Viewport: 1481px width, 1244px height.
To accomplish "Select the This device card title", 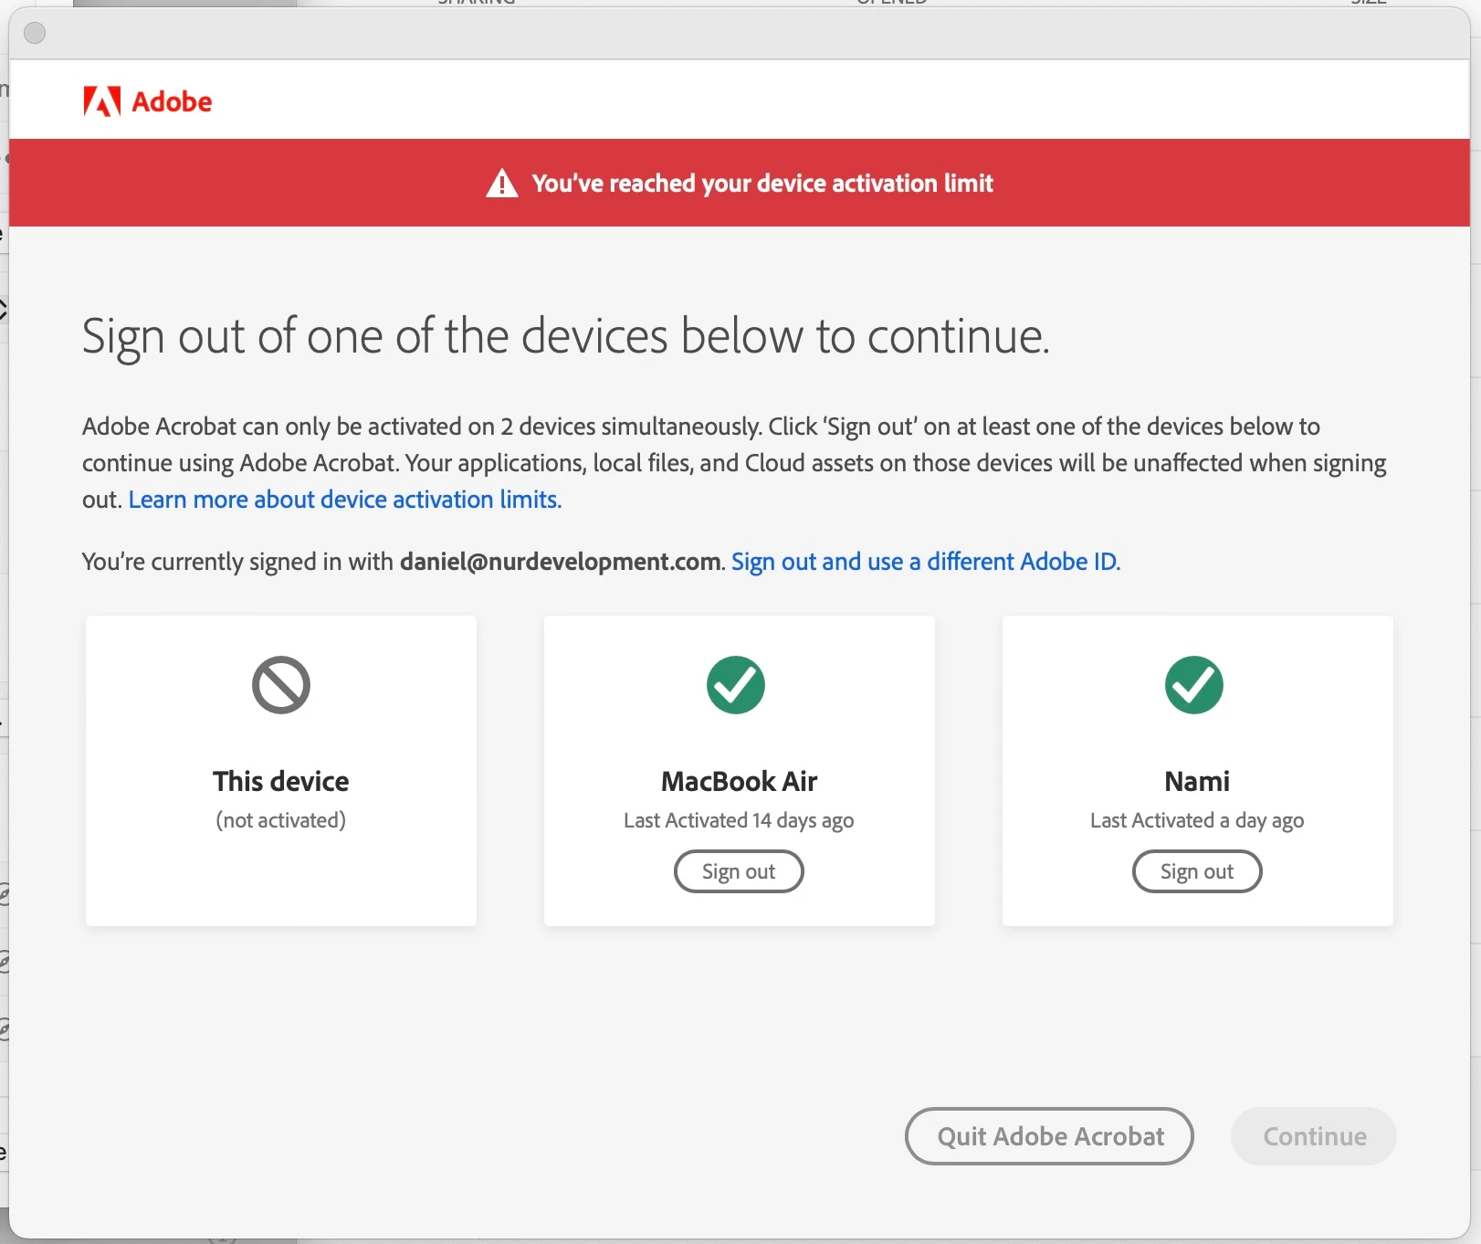I will tap(281, 782).
